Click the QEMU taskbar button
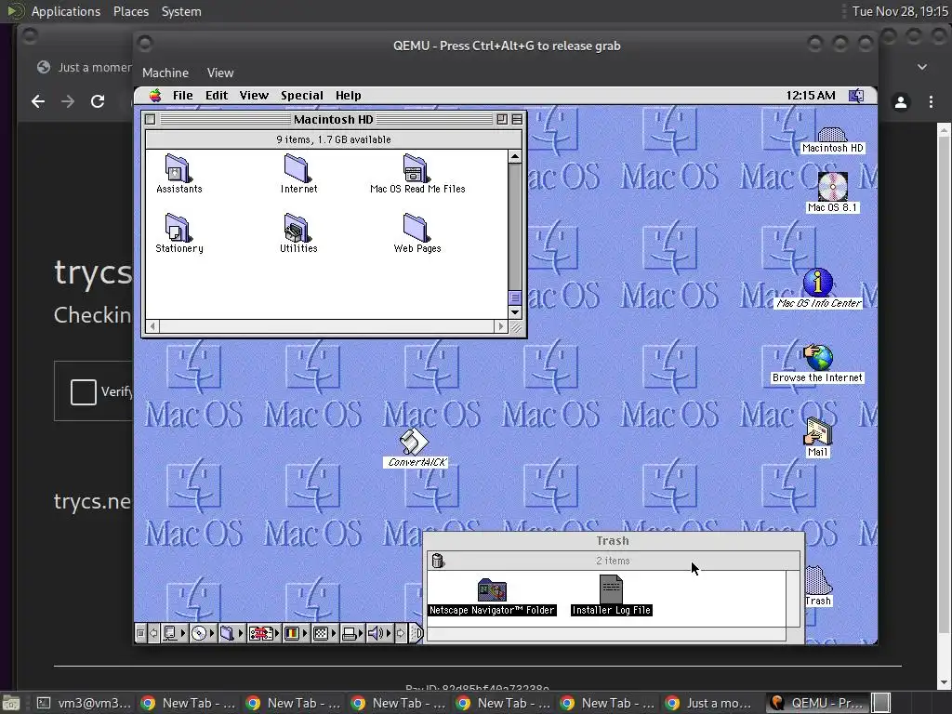 coord(819,703)
